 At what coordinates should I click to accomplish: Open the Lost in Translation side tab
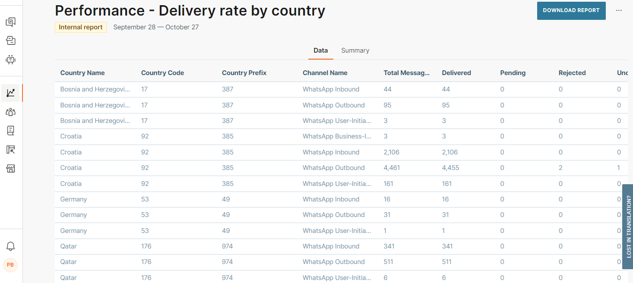coord(628,226)
